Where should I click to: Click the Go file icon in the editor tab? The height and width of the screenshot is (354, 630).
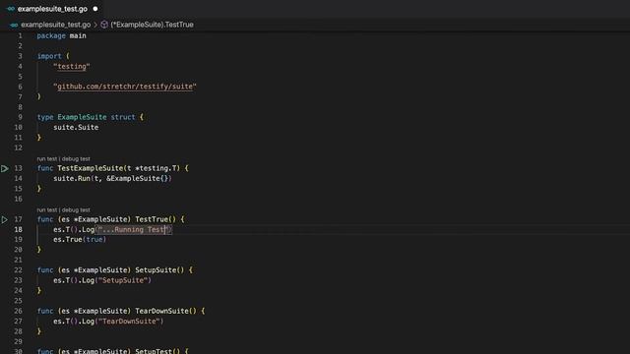11,9
